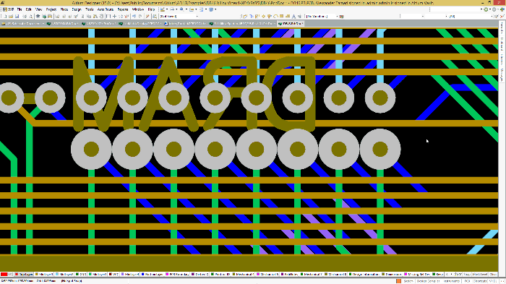Open the '(Not Saved)' view configuration dropdown
506x284 pixels.
pos(179,16)
